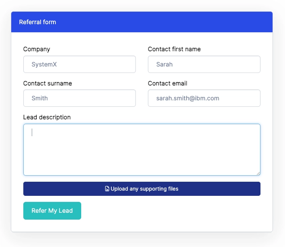Click into the Contact email field
The height and width of the screenshot is (247, 285).
coord(204,98)
